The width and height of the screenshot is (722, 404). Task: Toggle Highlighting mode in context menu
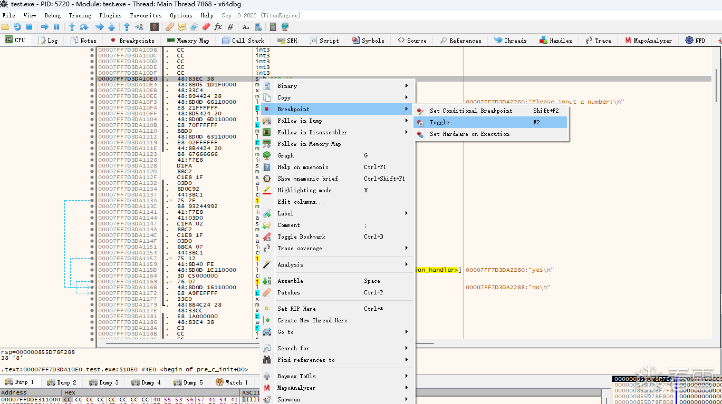[x=304, y=190]
